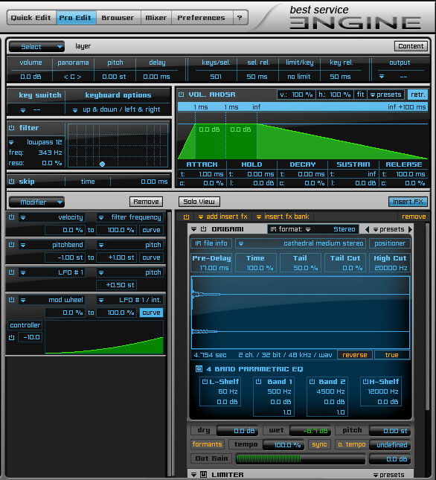Click the Insert FX button
Viewport: 436px width, 480px height.
[408, 202]
